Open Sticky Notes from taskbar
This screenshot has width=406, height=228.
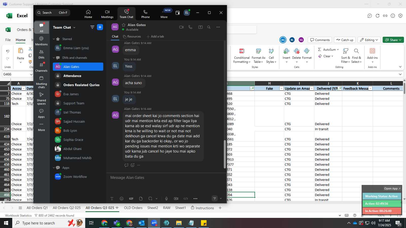pos(204,223)
